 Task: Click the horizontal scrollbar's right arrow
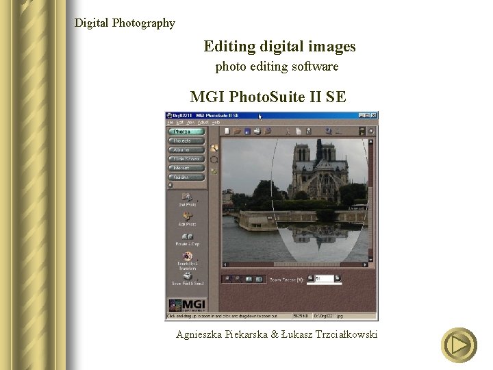(366, 264)
